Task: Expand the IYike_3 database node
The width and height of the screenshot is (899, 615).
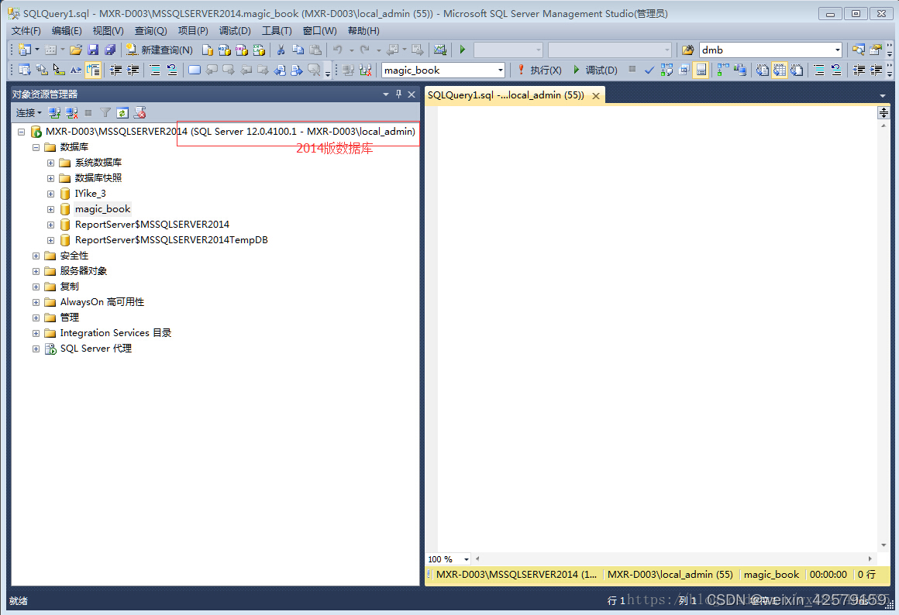Action: pyautogui.click(x=50, y=194)
